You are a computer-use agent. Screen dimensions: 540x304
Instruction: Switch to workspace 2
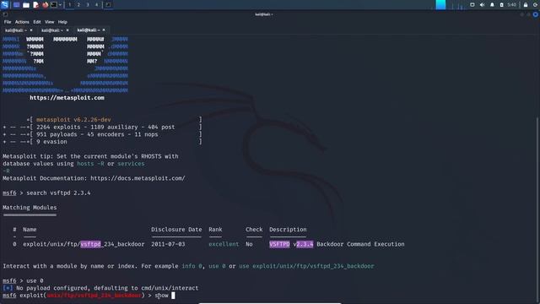(x=78, y=5)
